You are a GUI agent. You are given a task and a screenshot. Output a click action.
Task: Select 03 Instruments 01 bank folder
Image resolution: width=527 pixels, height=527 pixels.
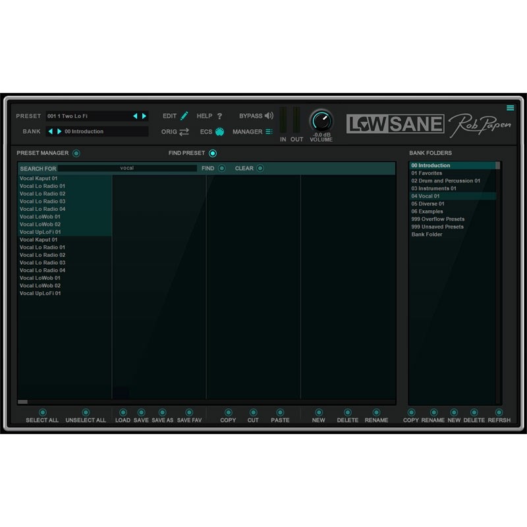click(x=453, y=188)
